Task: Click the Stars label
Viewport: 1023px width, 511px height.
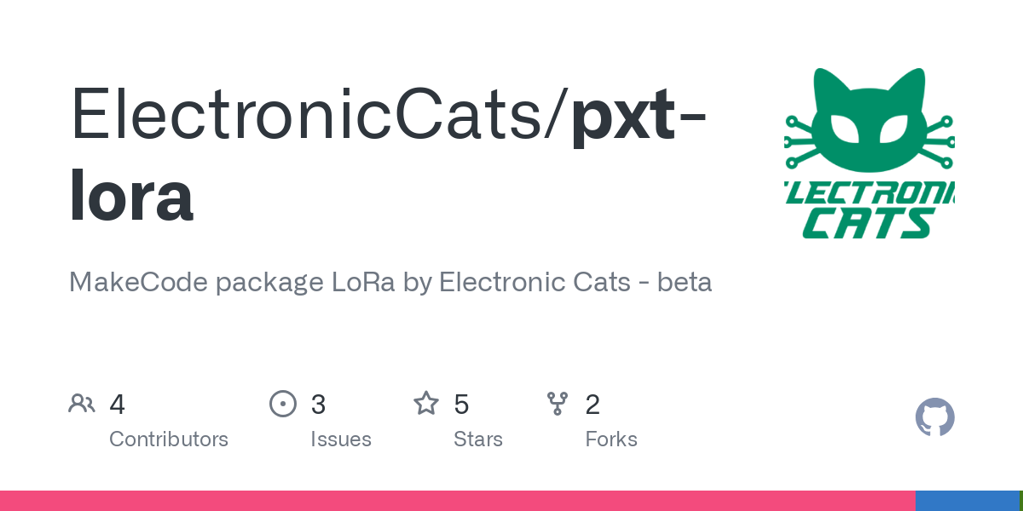Action: [x=477, y=439]
